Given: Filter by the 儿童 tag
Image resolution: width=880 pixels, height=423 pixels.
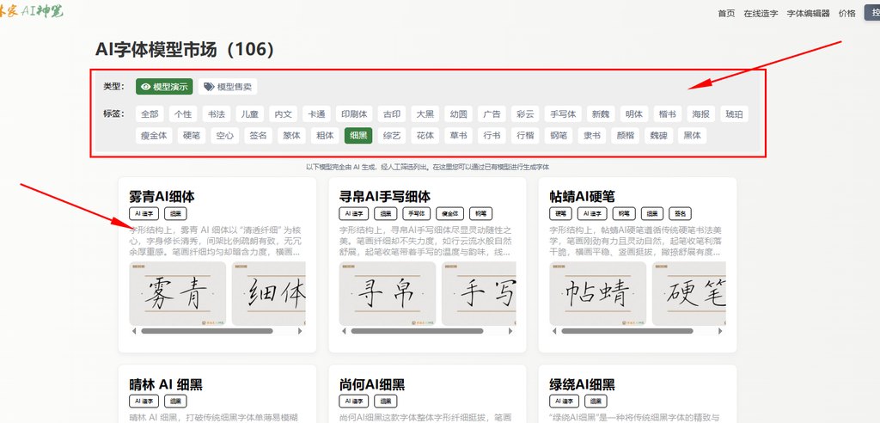Looking at the screenshot, I should (250, 114).
